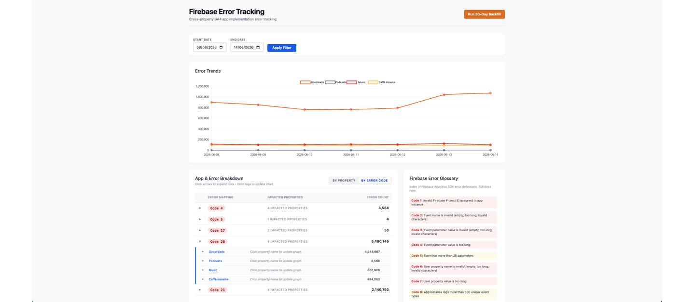The image size is (694, 302).
Task: Click the 4,346,667 Goodreads error count
Action: [x=372, y=251]
